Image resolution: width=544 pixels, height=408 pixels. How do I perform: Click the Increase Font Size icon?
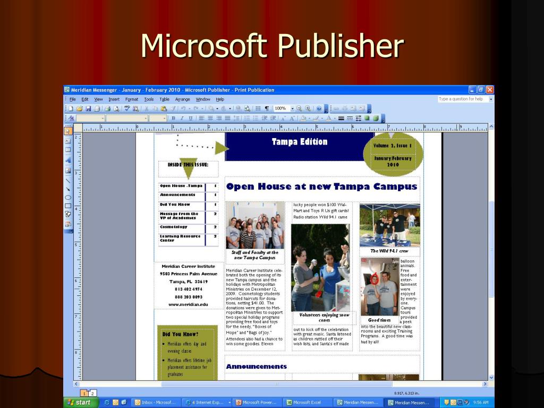293,118
